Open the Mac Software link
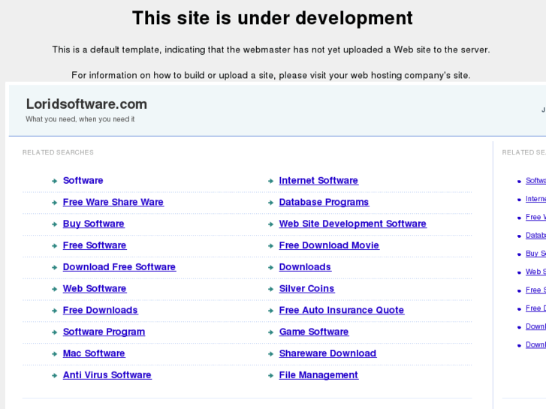546x409 pixels. tap(94, 353)
